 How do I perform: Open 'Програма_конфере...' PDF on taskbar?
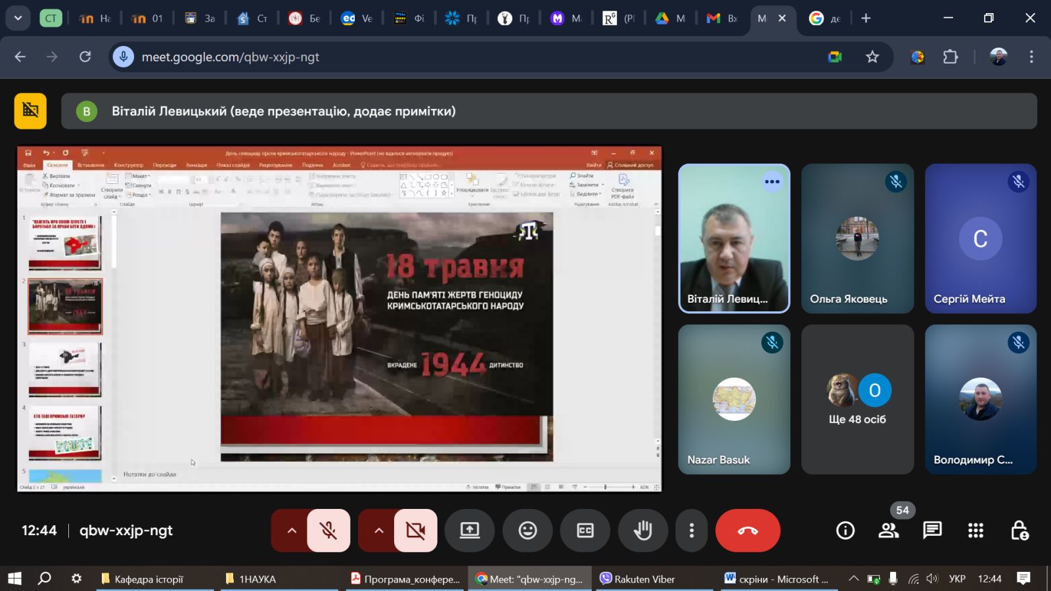(406, 579)
